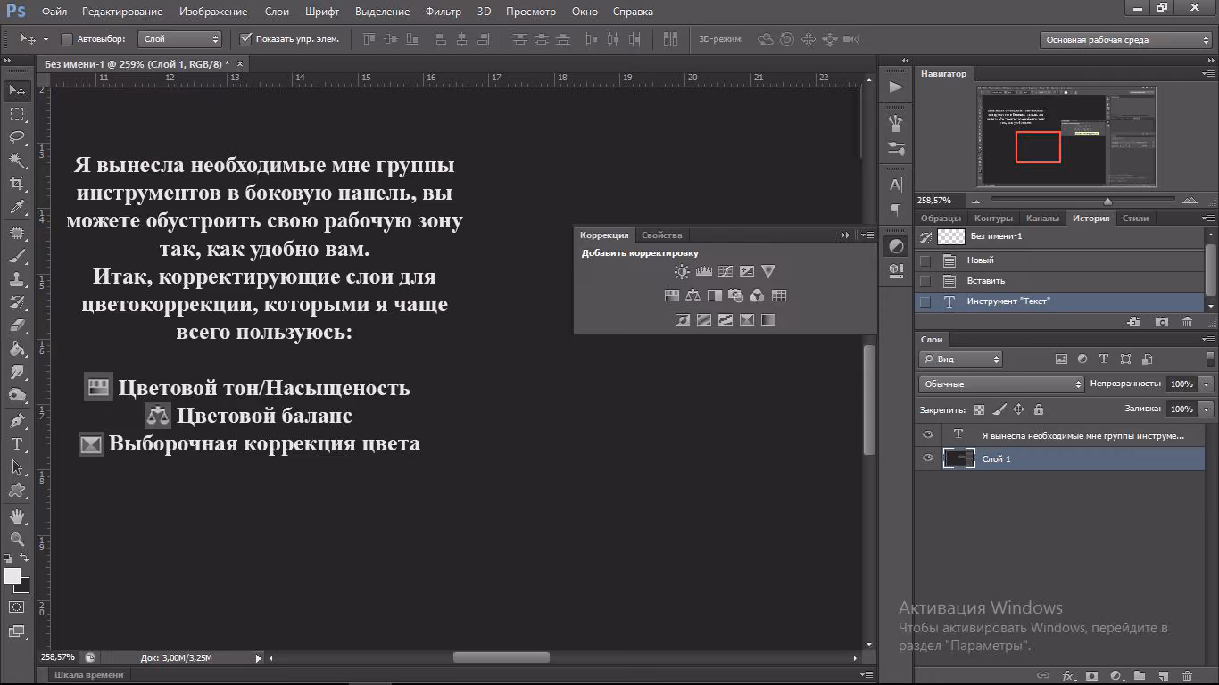Select the Clone Stamp tool
1219x685 pixels.
click(x=17, y=279)
